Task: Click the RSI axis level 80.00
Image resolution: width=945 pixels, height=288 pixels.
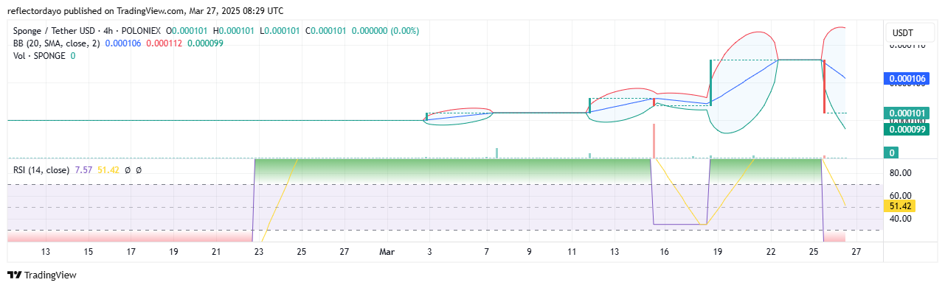Action: coord(899,173)
